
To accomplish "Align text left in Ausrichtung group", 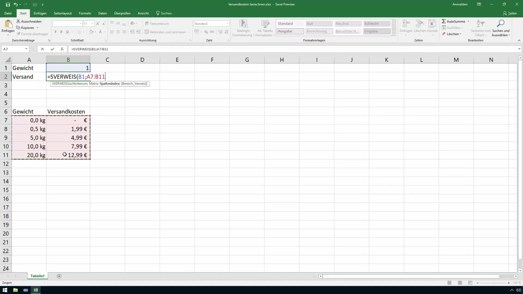I will point(112,32).
